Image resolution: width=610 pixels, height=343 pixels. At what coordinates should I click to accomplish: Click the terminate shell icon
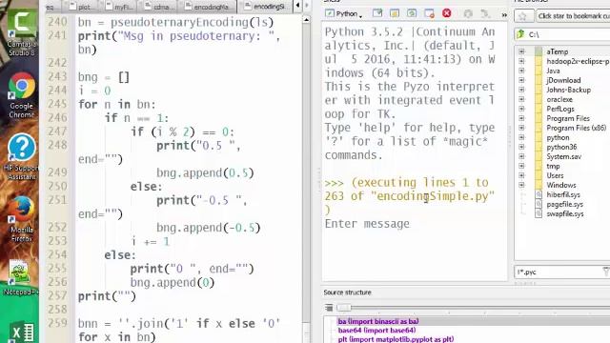pyautogui.click(x=429, y=13)
